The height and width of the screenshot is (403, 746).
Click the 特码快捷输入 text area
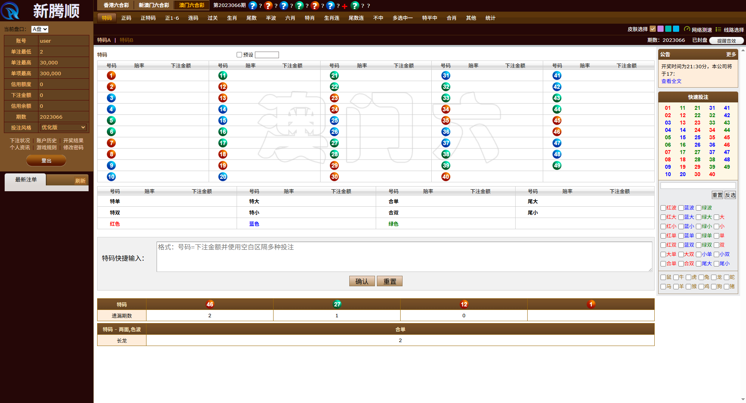pyautogui.click(x=404, y=257)
